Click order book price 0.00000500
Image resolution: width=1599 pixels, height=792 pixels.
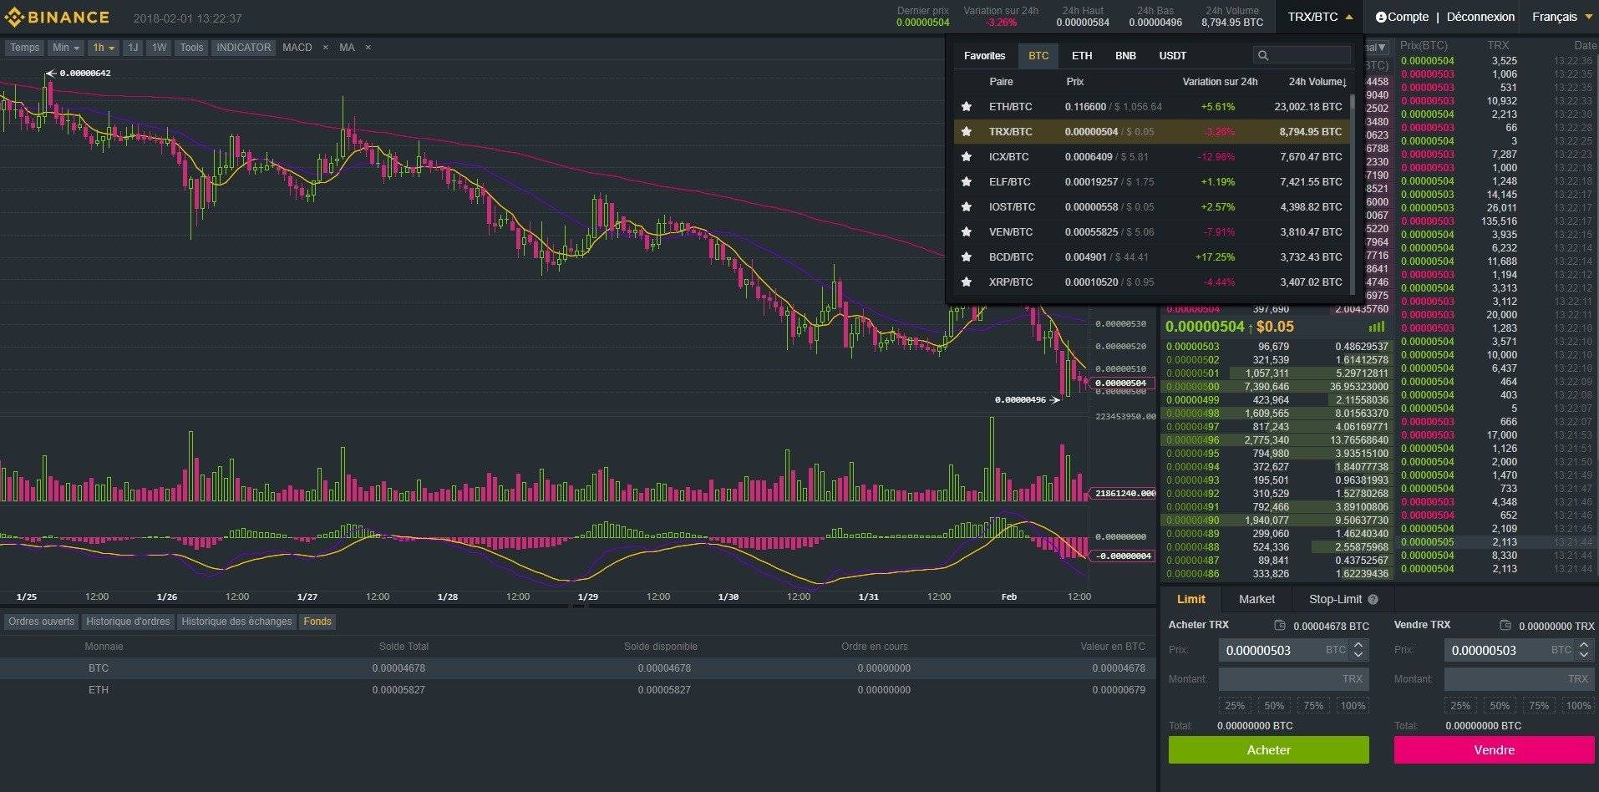pos(1192,387)
